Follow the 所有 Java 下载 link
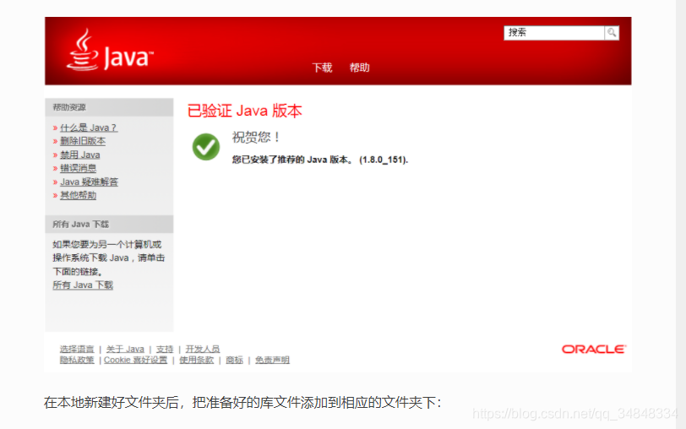 point(83,285)
